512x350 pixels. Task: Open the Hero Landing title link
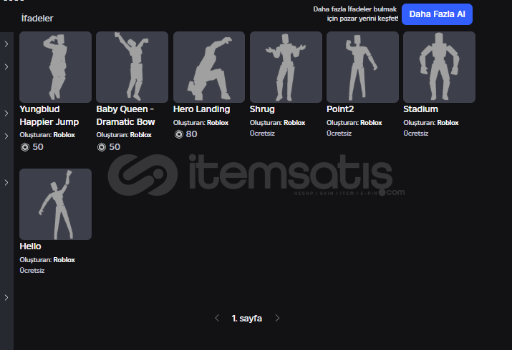[x=201, y=109]
